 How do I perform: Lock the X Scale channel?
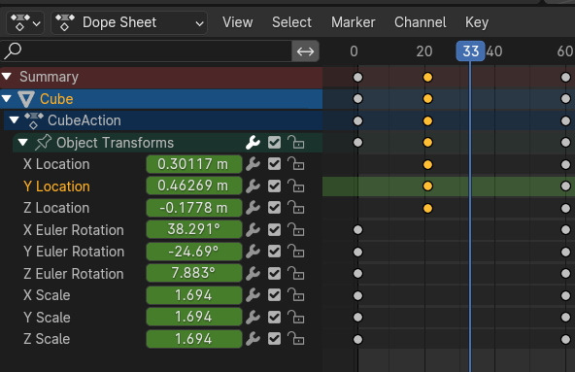pos(295,295)
